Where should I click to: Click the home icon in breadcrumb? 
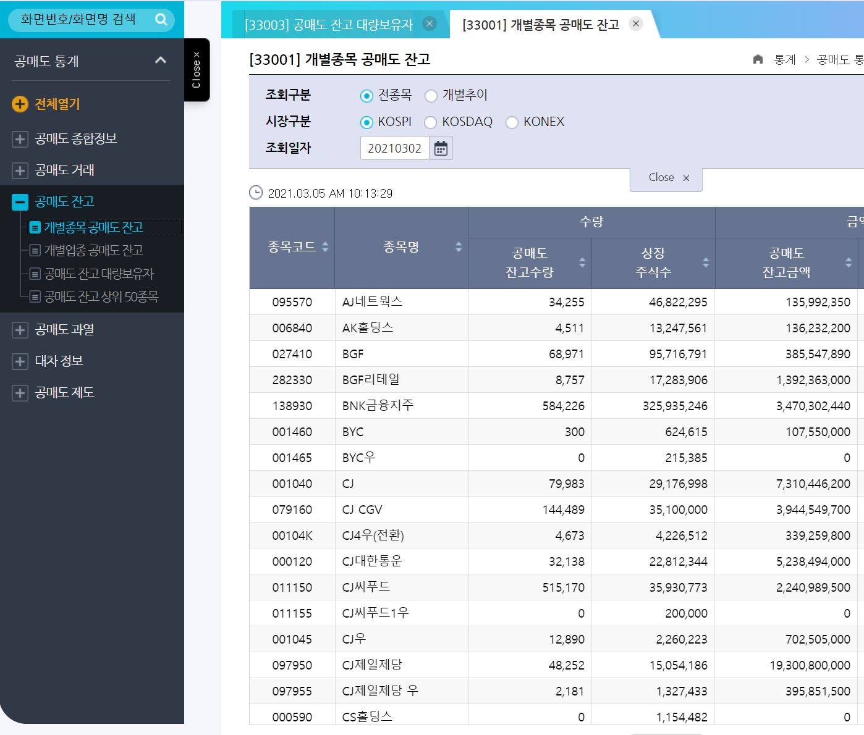[758, 59]
